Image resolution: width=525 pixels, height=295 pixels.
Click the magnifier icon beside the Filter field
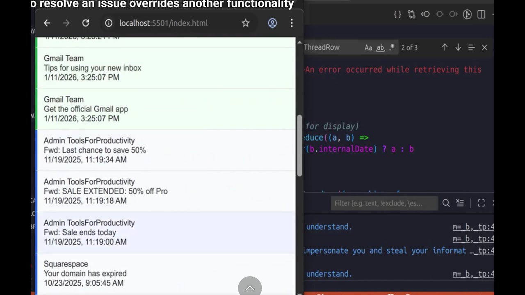(446, 203)
